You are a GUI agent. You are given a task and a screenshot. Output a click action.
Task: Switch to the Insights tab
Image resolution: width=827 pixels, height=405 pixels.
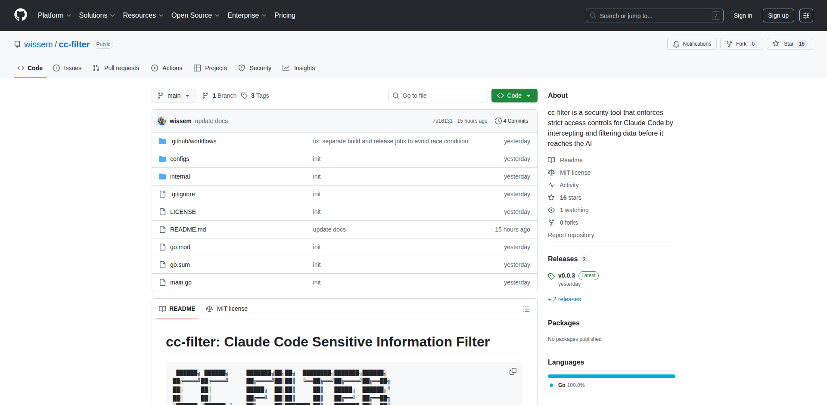[x=299, y=68]
